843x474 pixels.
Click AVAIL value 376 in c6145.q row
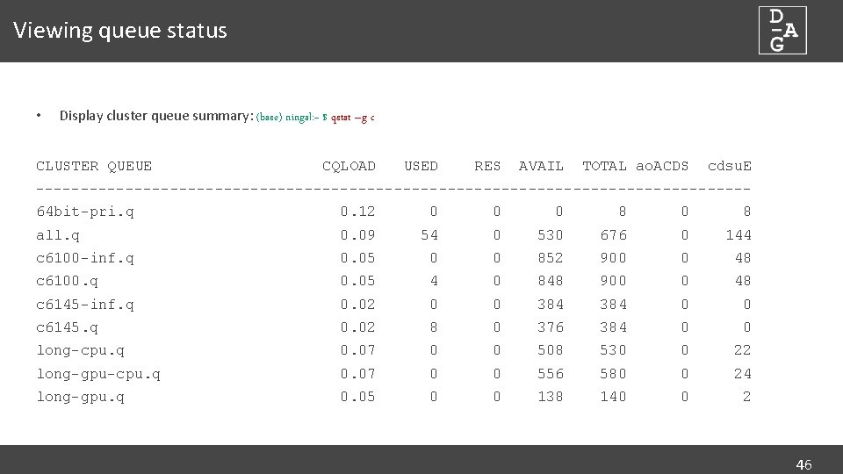click(551, 327)
